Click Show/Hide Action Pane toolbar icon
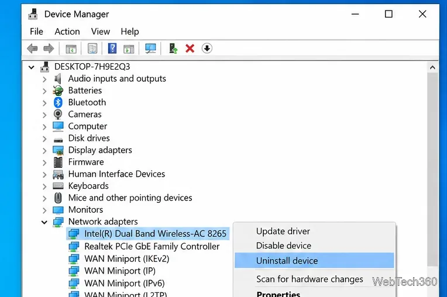Image resolution: width=447 pixels, height=297 pixels. click(129, 49)
